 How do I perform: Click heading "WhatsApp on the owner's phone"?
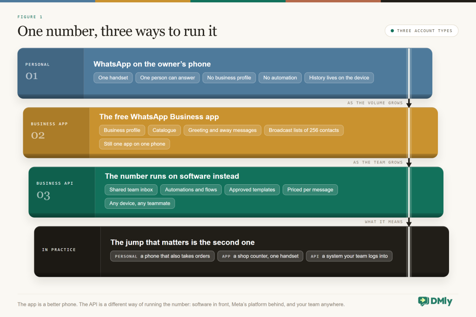152,64
